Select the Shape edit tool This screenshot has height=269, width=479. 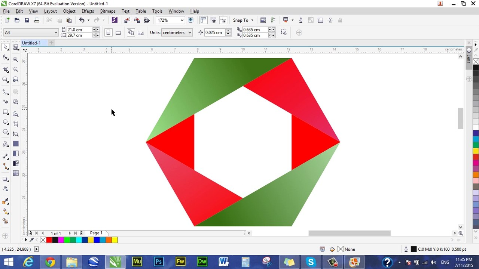click(5, 57)
